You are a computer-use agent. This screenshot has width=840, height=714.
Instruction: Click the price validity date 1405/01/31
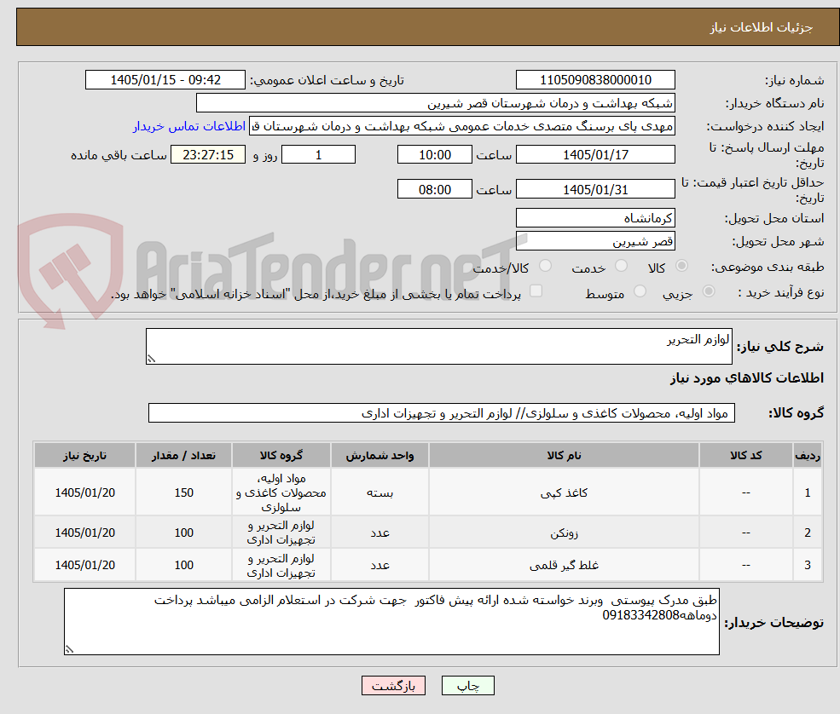pyautogui.click(x=595, y=189)
